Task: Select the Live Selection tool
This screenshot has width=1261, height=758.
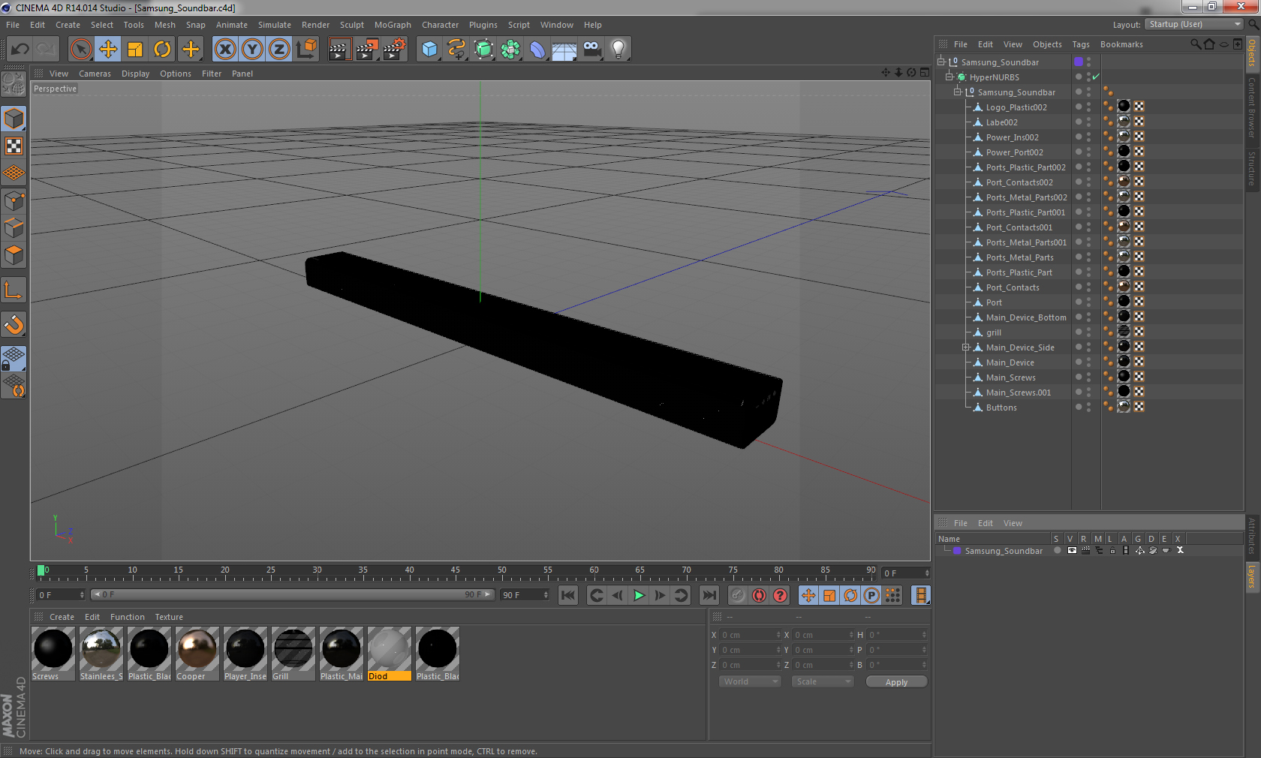Action: coord(80,50)
